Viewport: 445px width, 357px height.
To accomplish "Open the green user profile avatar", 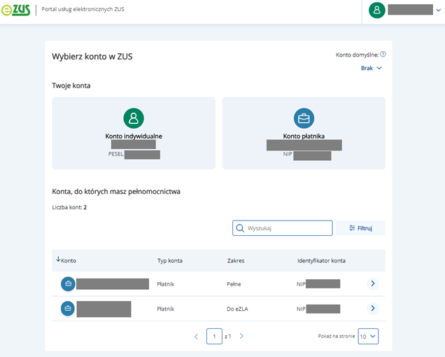I will point(376,10).
